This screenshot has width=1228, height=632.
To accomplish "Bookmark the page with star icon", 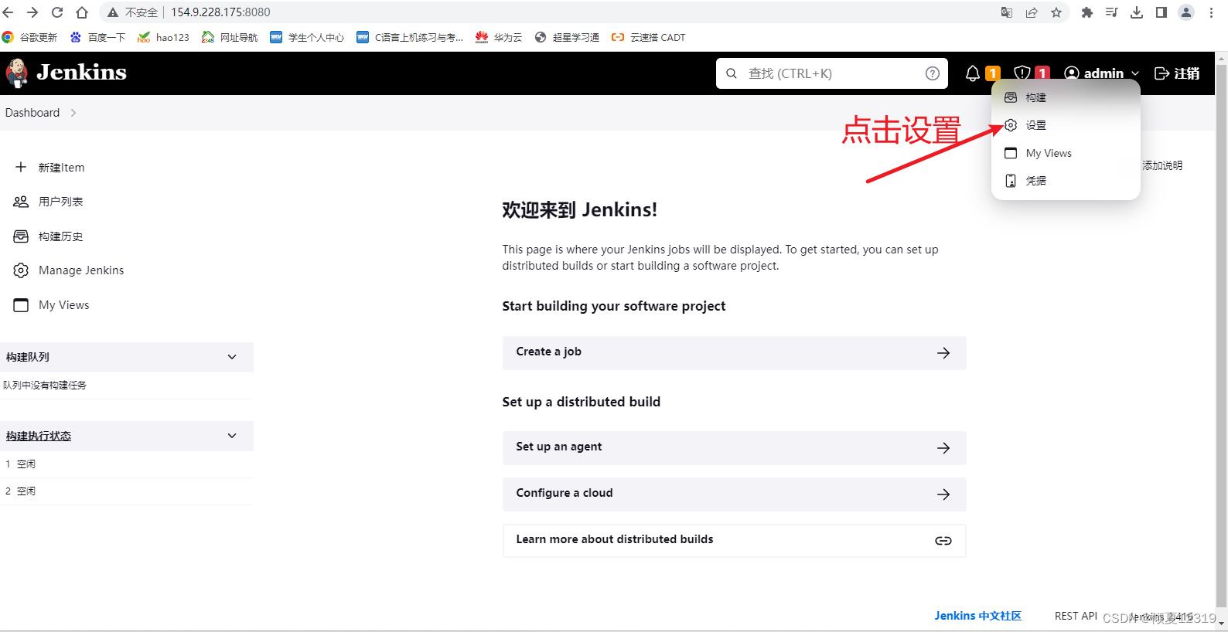I will (x=1056, y=12).
